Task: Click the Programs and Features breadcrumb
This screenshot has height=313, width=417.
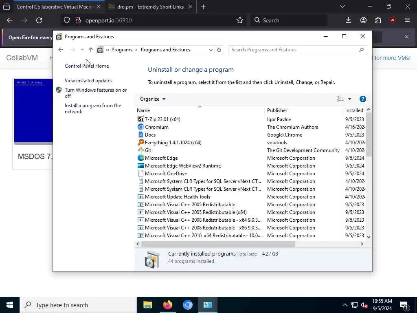Action: [x=165, y=50]
